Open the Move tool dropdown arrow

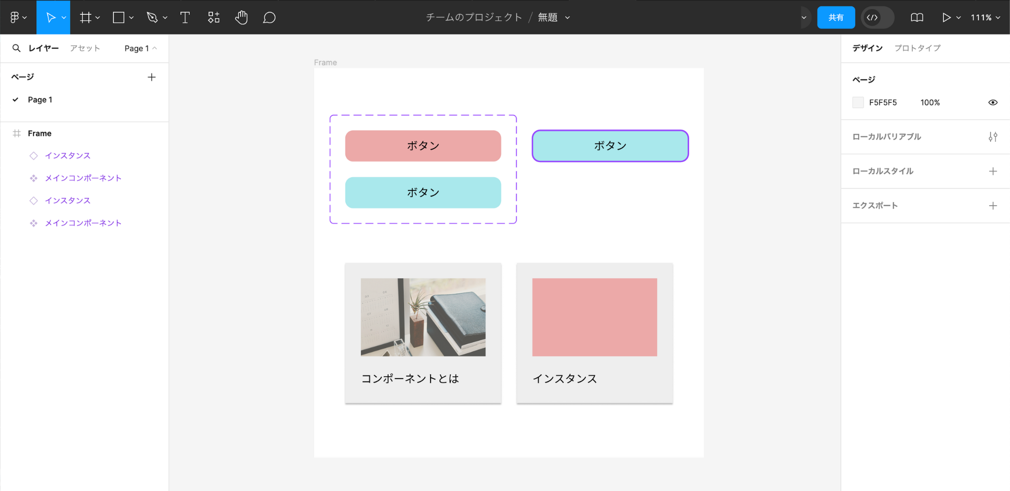[64, 18]
